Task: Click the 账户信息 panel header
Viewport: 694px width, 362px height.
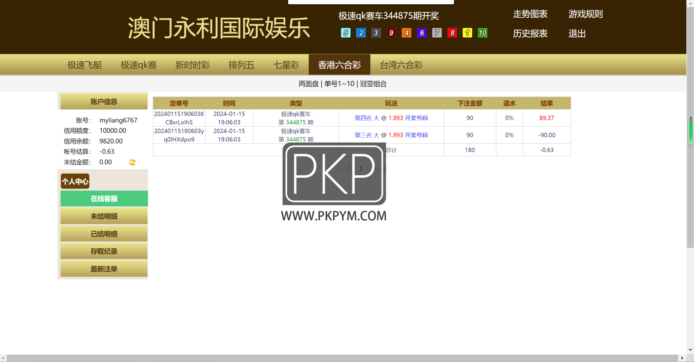Action: point(104,102)
